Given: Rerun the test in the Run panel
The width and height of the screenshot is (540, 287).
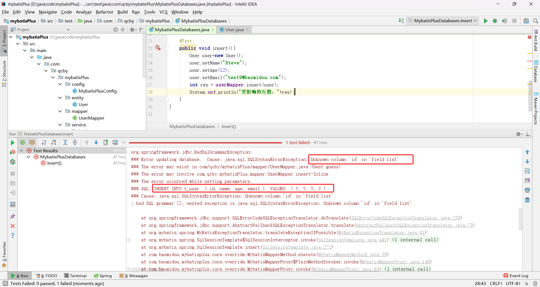Looking at the screenshot, I should (13, 143).
